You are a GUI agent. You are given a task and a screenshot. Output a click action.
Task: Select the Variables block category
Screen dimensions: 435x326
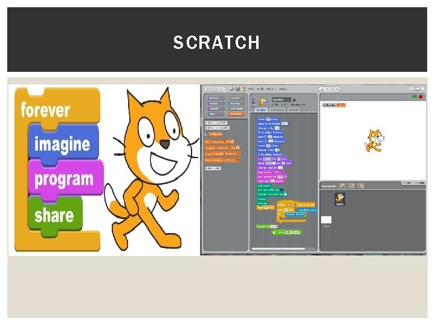tap(236, 114)
